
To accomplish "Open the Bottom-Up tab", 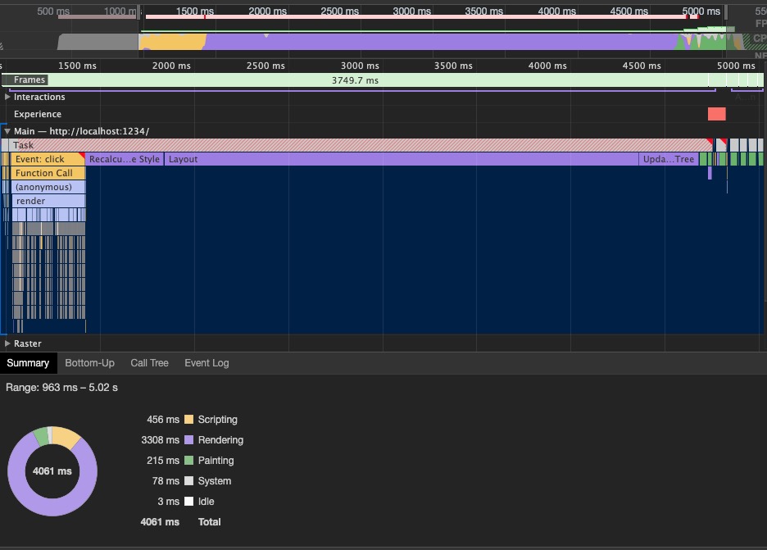I will (89, 363).
